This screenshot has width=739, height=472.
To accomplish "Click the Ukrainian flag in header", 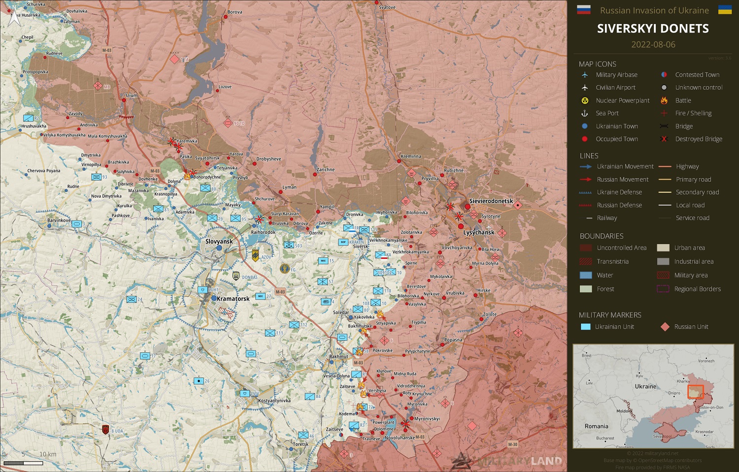I will (725, 10).
